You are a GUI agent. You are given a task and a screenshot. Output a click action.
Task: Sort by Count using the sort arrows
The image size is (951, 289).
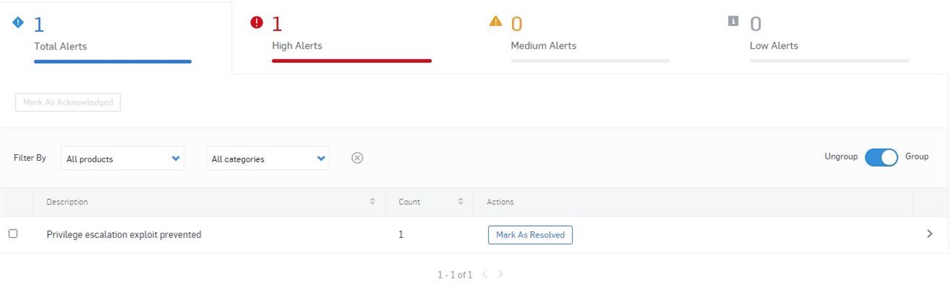point(461,202)
